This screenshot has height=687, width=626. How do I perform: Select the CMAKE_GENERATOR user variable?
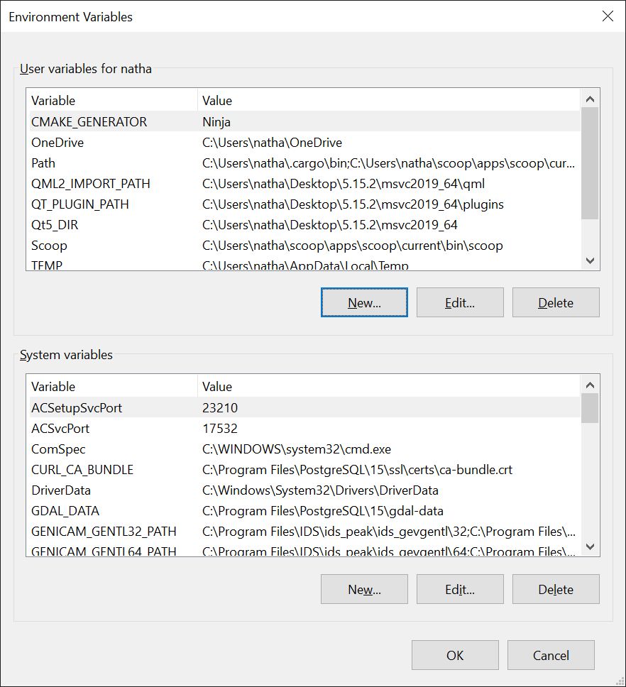tap(89, 122)
